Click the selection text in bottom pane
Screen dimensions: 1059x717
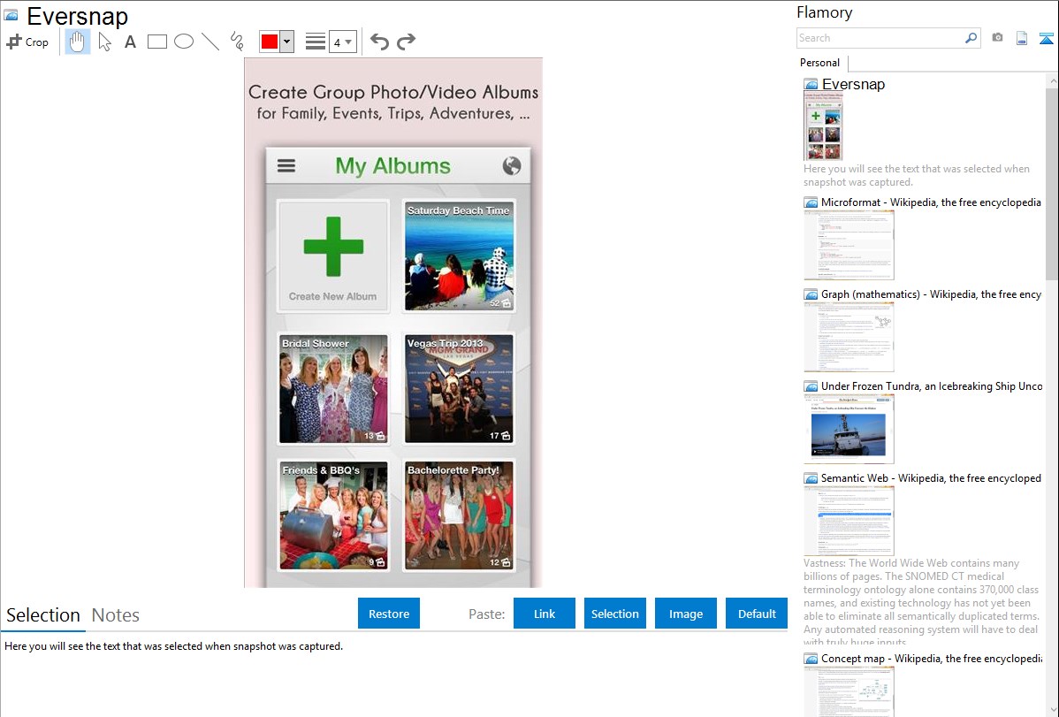[x=173, y=646]
